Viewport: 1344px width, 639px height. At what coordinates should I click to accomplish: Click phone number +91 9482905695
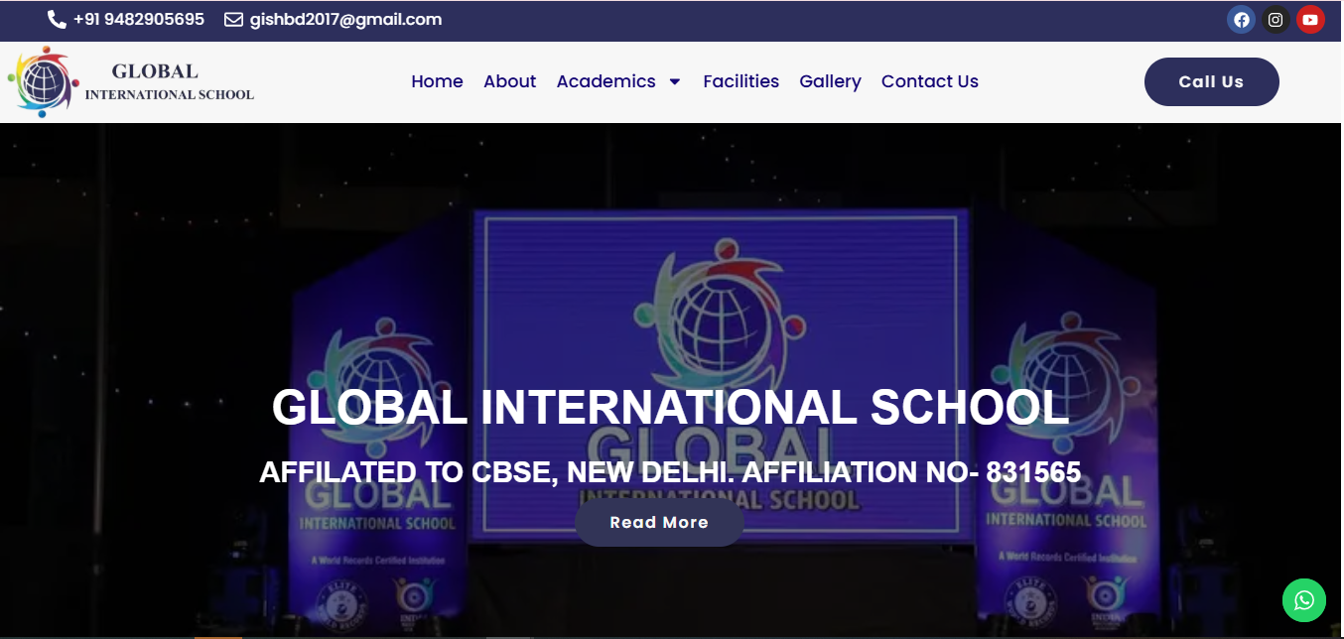138,20
